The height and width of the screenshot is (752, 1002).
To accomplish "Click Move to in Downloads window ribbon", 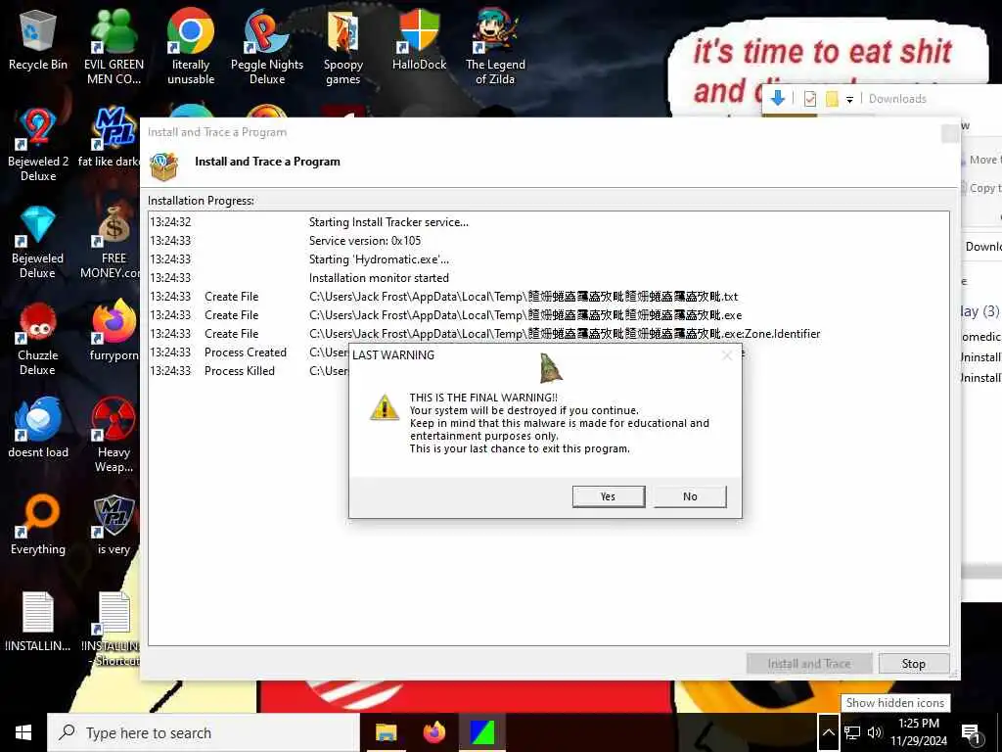I will (x=981, y=160).
